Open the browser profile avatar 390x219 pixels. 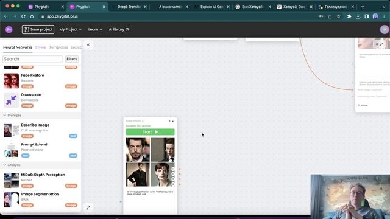click(375, 16)
